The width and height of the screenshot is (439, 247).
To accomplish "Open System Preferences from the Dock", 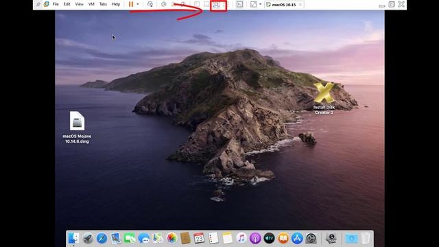I will 311,238.
